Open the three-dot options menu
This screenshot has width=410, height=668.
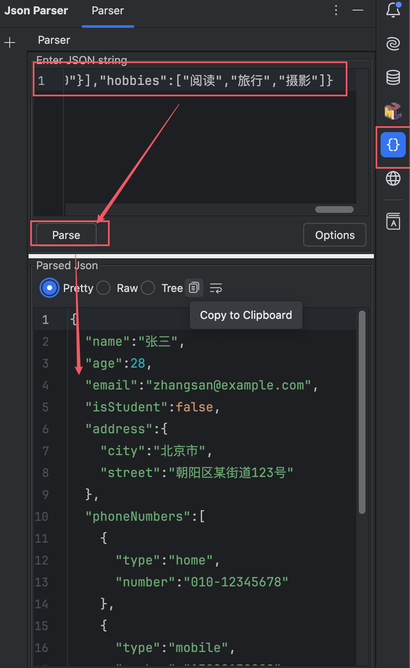(x=336, y=10)
